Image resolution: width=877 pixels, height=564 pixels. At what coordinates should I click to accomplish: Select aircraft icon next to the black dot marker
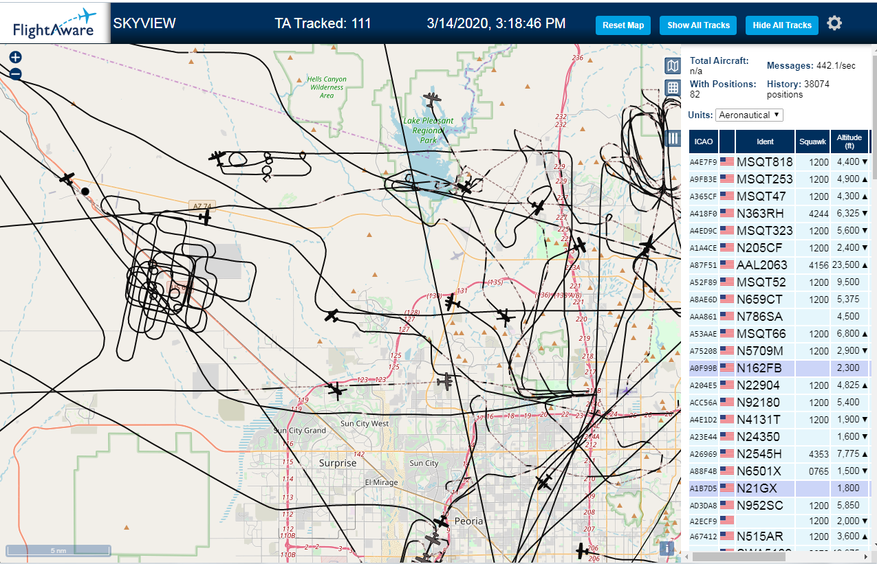pyautogui.click(x=67, y=179)
